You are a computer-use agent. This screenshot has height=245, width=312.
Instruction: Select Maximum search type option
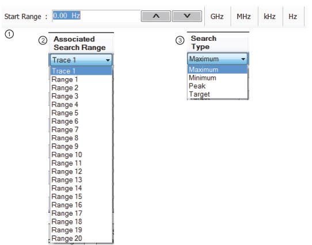(x=218, y=70)
